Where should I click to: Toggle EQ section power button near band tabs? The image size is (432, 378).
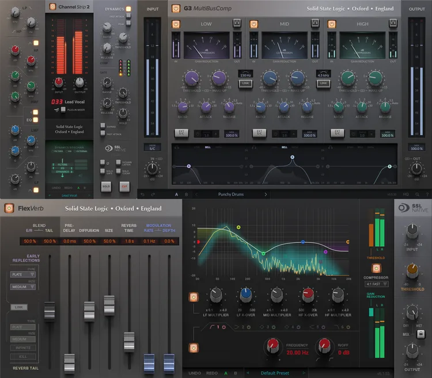[194, 348]
